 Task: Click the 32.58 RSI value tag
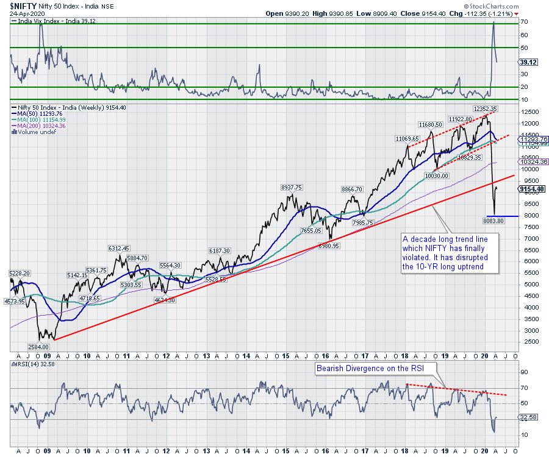(528, 417)
